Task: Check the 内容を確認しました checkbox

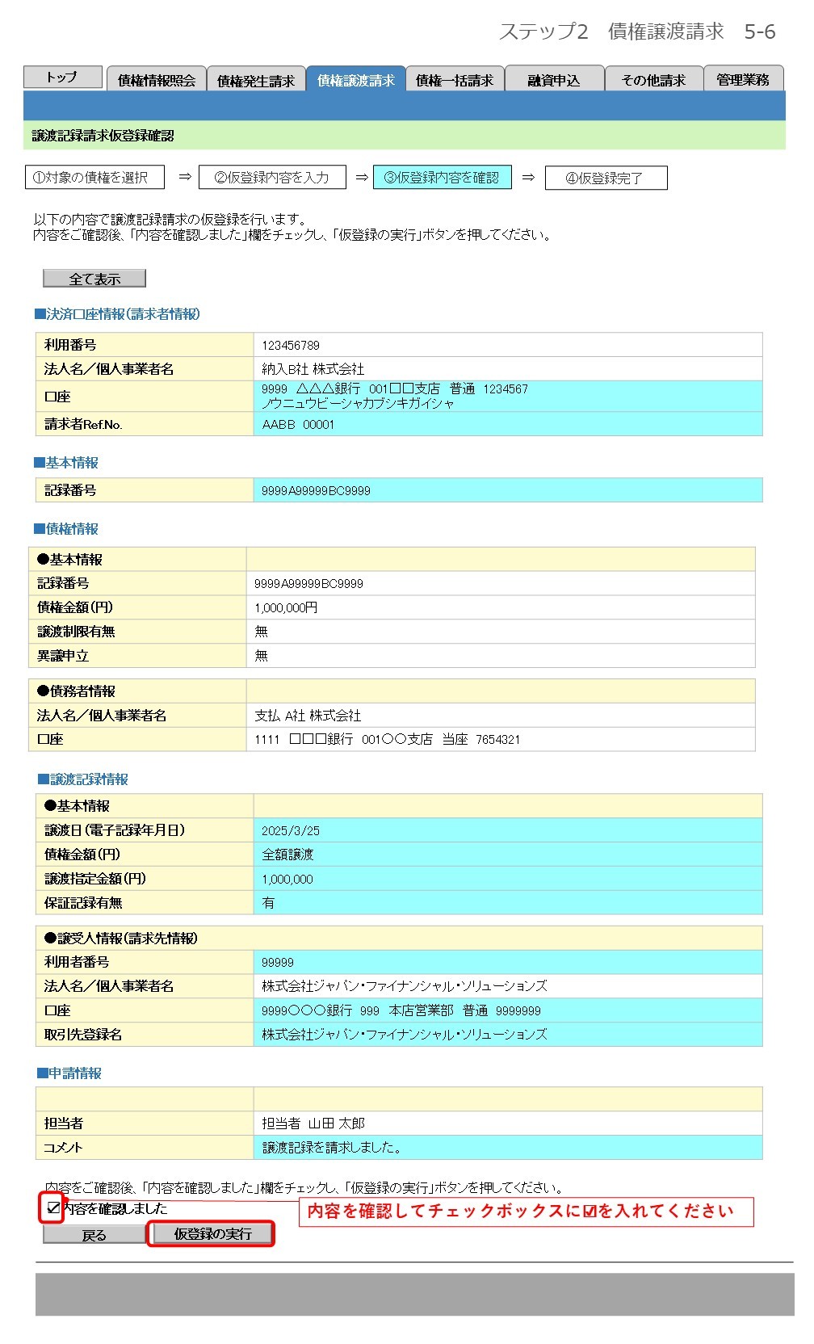Action: [53, 1208]
